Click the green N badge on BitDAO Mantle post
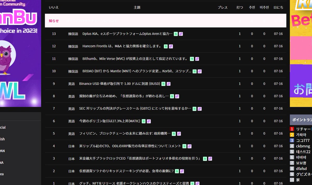Image resolution: width=312 pixels, height=185 pixels. pyautogui.click(x=194, y=71)
